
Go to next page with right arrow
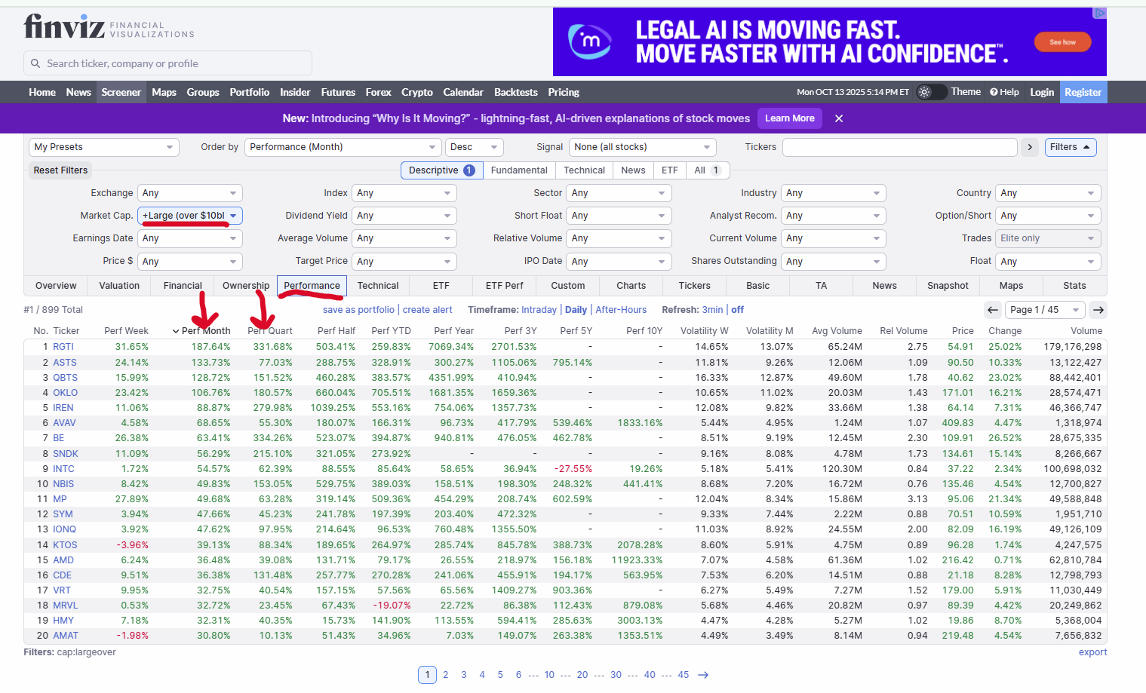coord(1098,310)
